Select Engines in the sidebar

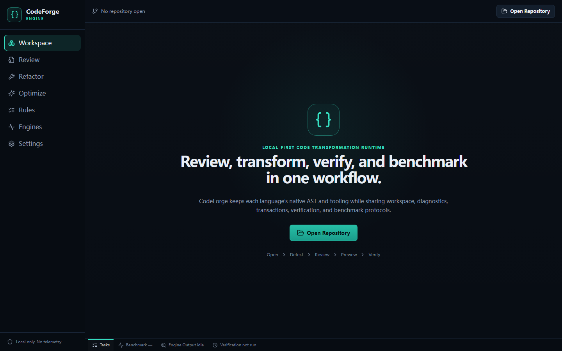42,127
